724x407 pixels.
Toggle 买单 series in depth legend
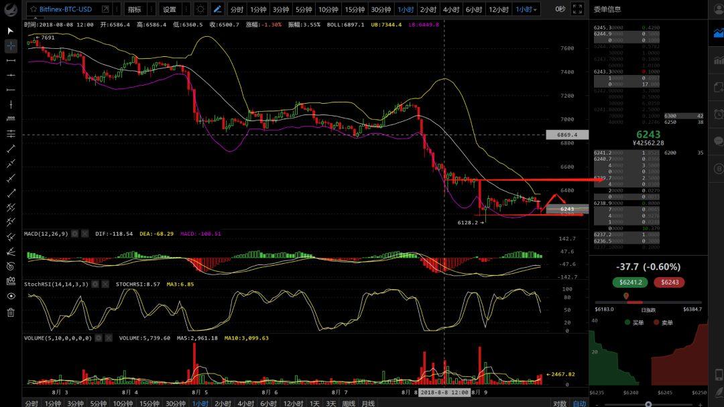click(634, 323)
